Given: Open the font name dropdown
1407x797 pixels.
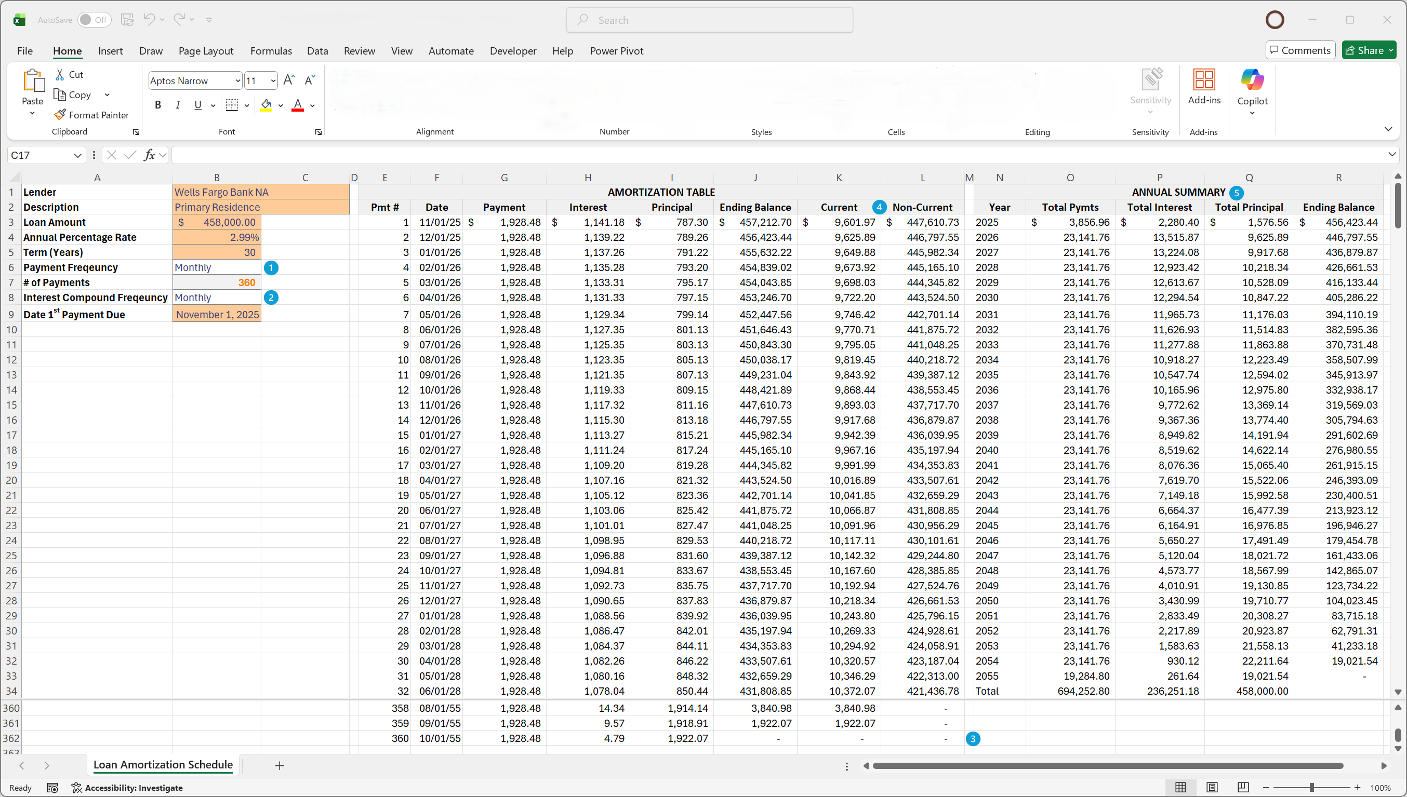Looking at the screenshot, I should pyautogui.click(x=237, y=81).
